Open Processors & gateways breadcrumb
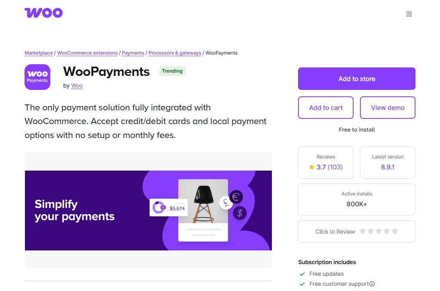 [x=175, y=53]
